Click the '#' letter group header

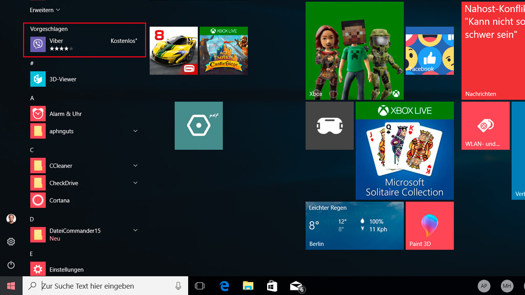[32, 63]
